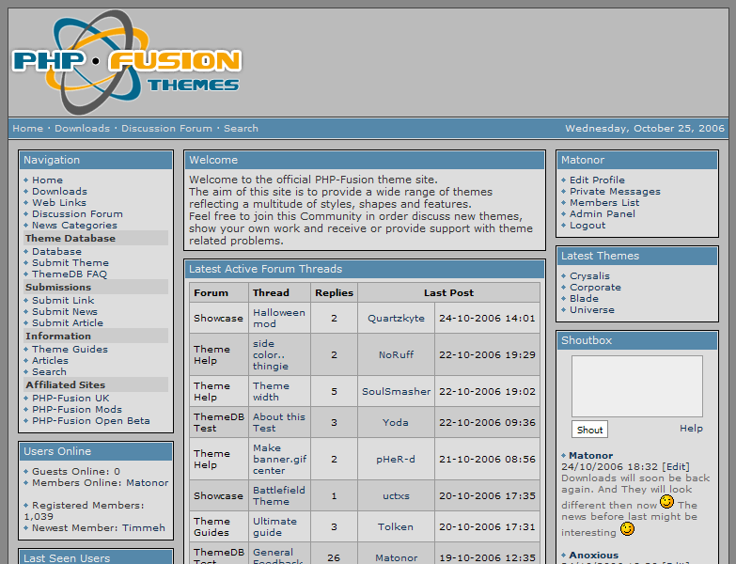The height and width of the screenshot is (564, 736).
Task: Open the Submit Article page
Action: [x=68, y=322]
